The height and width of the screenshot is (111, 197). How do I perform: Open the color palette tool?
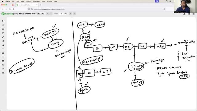point(3,33)
